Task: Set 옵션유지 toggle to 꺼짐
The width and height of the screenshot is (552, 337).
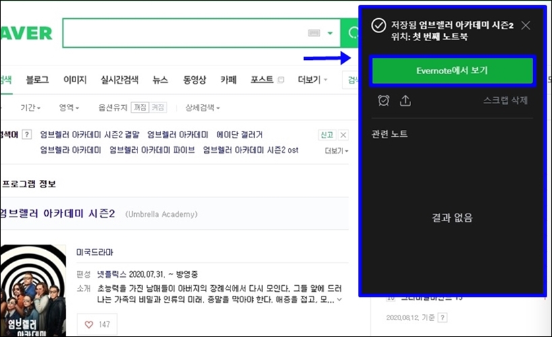Action: click(x=140, y=107)
